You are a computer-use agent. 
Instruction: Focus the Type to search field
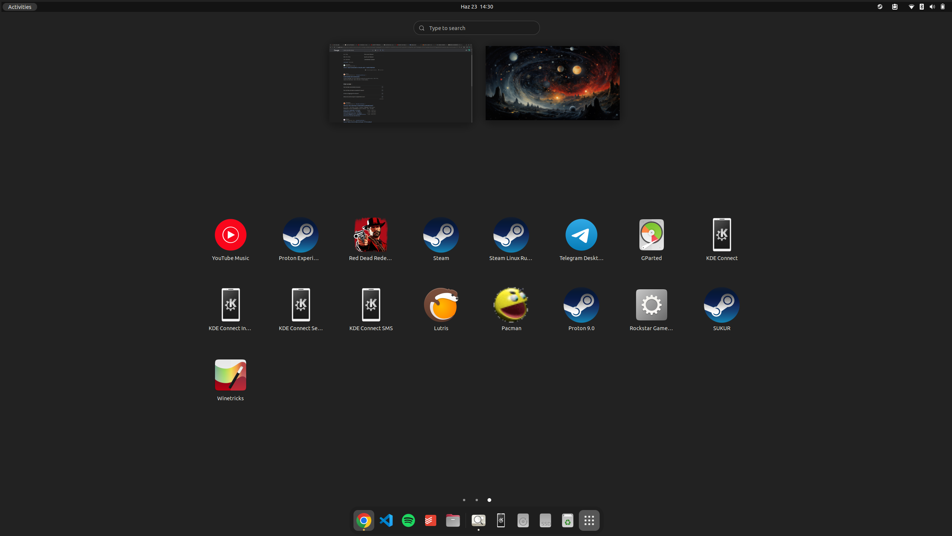click(476, 28)
